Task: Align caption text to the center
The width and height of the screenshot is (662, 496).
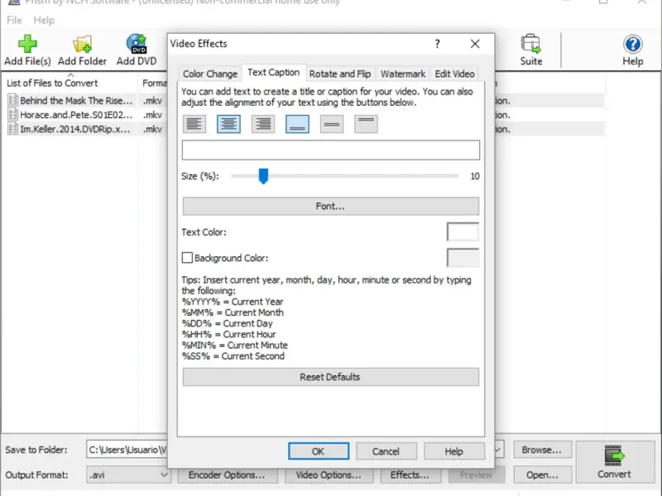Action: [x=228, y=124]
